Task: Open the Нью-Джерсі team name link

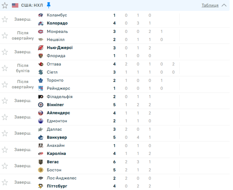Action: (59, 48)
